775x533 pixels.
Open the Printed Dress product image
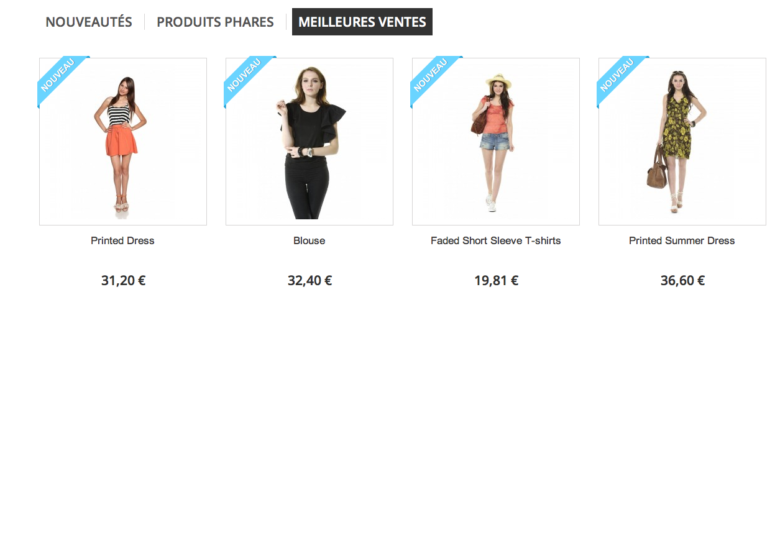[123, 142]
